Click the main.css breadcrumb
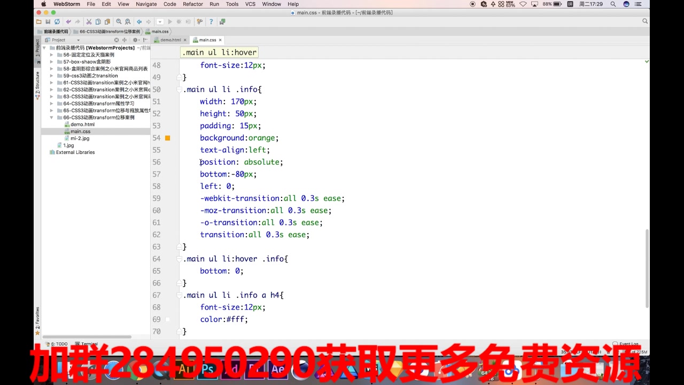Viewport: 684px width, 385px height. [157, 32]
